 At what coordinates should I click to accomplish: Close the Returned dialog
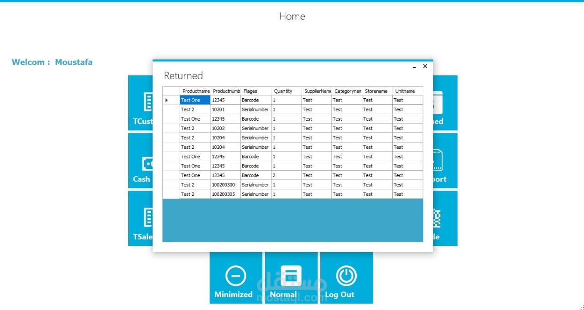click(425, 66)
